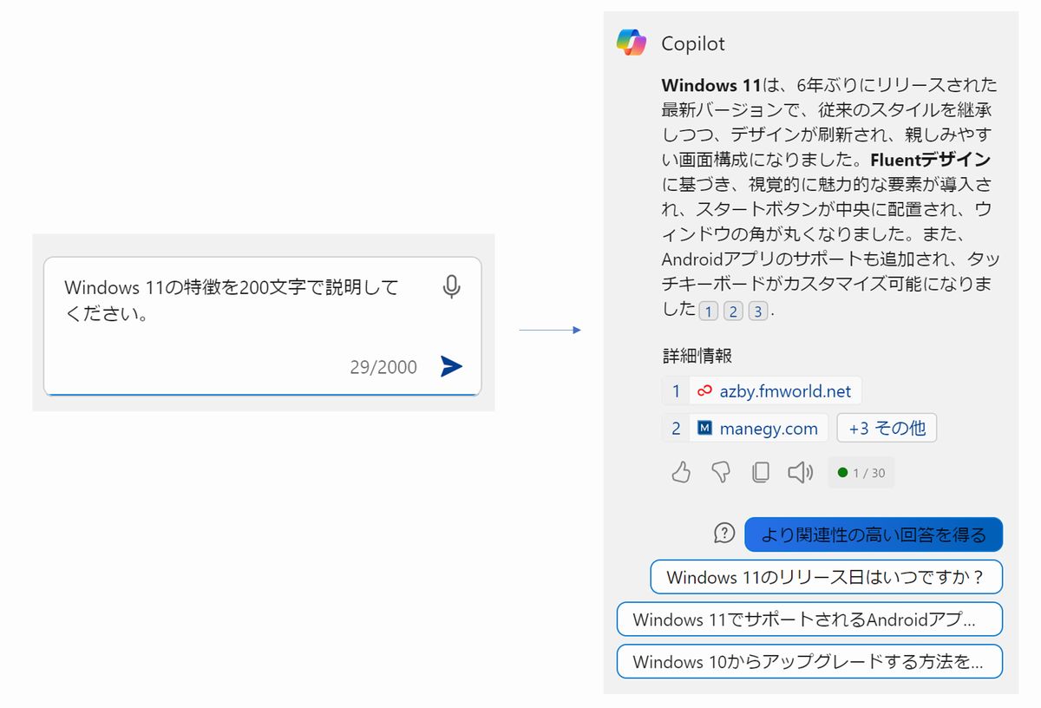Open citation reference 1 in the answer
The image size is (1041, 708).
point(708,311)
